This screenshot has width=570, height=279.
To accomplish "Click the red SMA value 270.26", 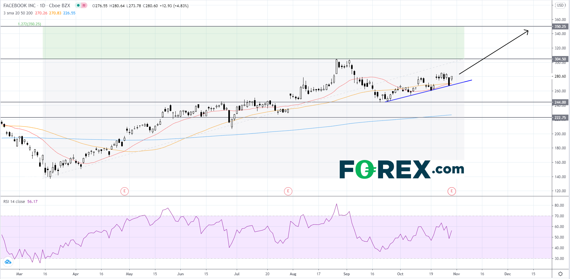I will (x=41, y=13).
